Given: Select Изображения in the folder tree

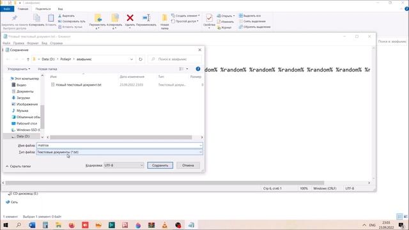Looking at the screenshot, I should [x=25, y=104].
